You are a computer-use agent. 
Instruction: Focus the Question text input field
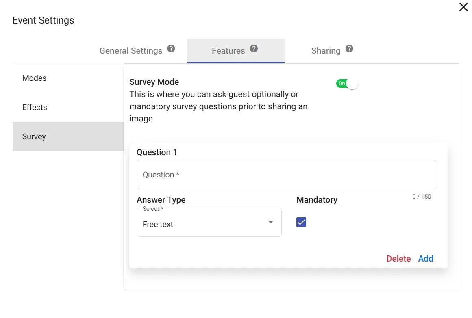pyautogui.click(x=287, y=175)
